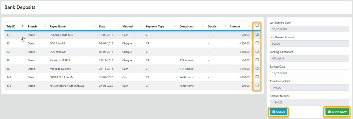Click the Date column sort arrows

tap(118, 26)
